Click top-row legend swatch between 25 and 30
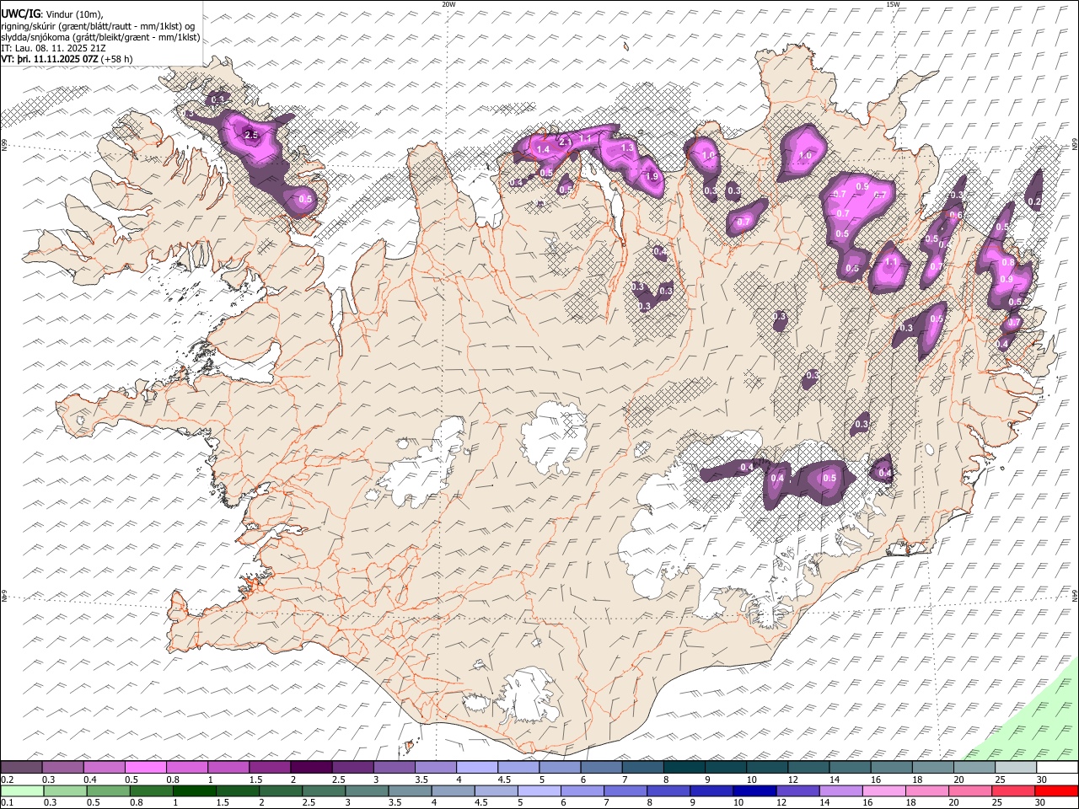The height and width of the screenshot is (809, 1079). 1017,768
